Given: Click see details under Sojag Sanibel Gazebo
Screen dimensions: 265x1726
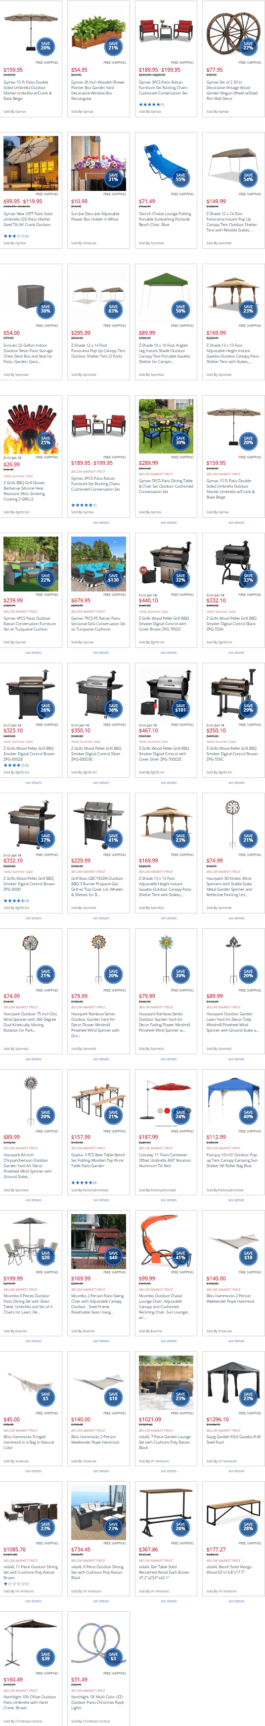Looking at the screenshot, I should pos(236,1471).
